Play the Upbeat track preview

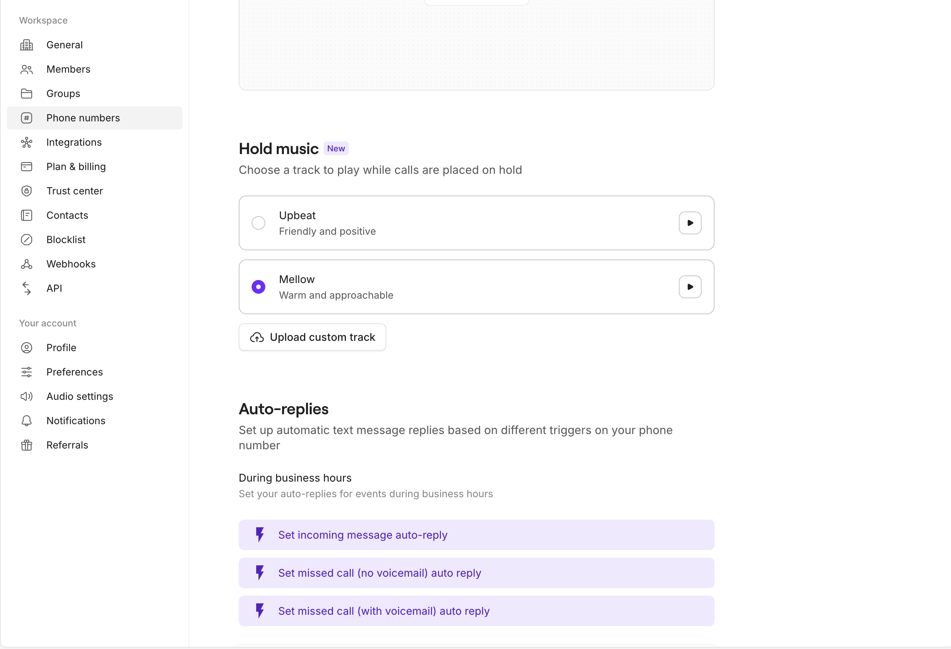coord(689,223)
